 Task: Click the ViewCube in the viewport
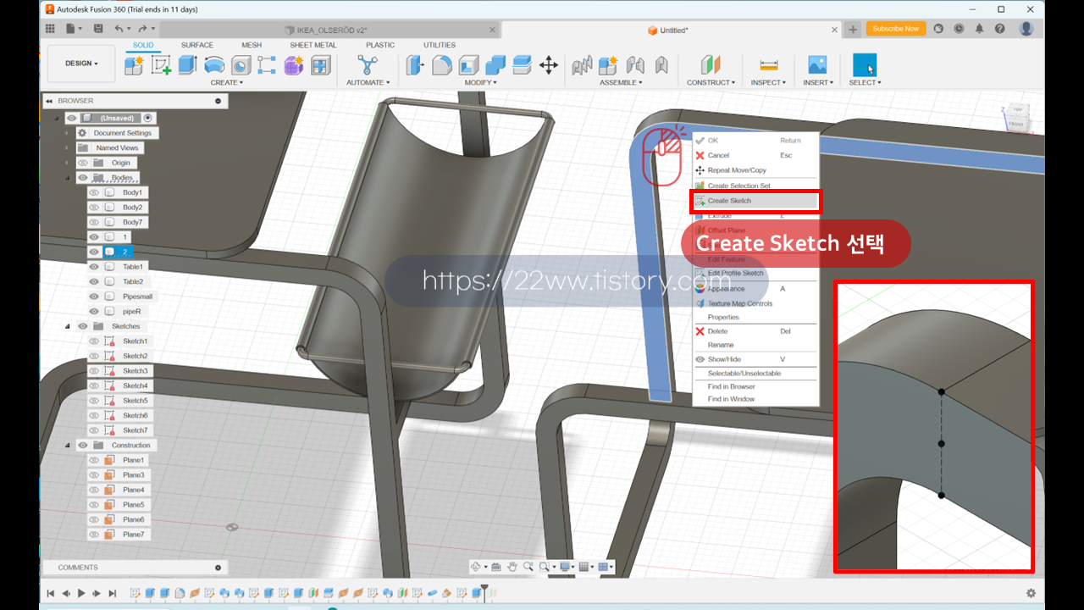tap(1015, 119)
